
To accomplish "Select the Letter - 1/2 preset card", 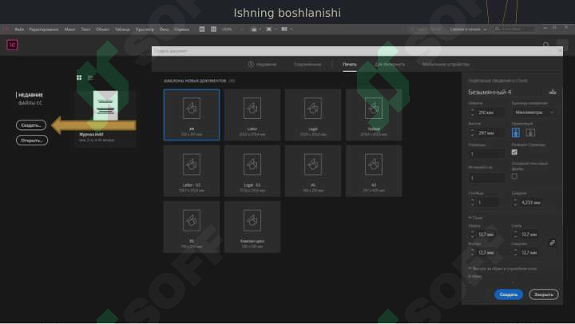I will 192,171.
